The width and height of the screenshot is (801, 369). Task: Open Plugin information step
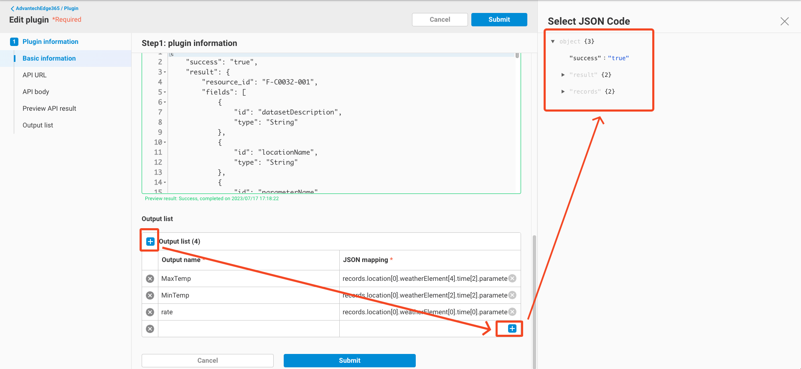pyautogui.click(x=50, y=42)
